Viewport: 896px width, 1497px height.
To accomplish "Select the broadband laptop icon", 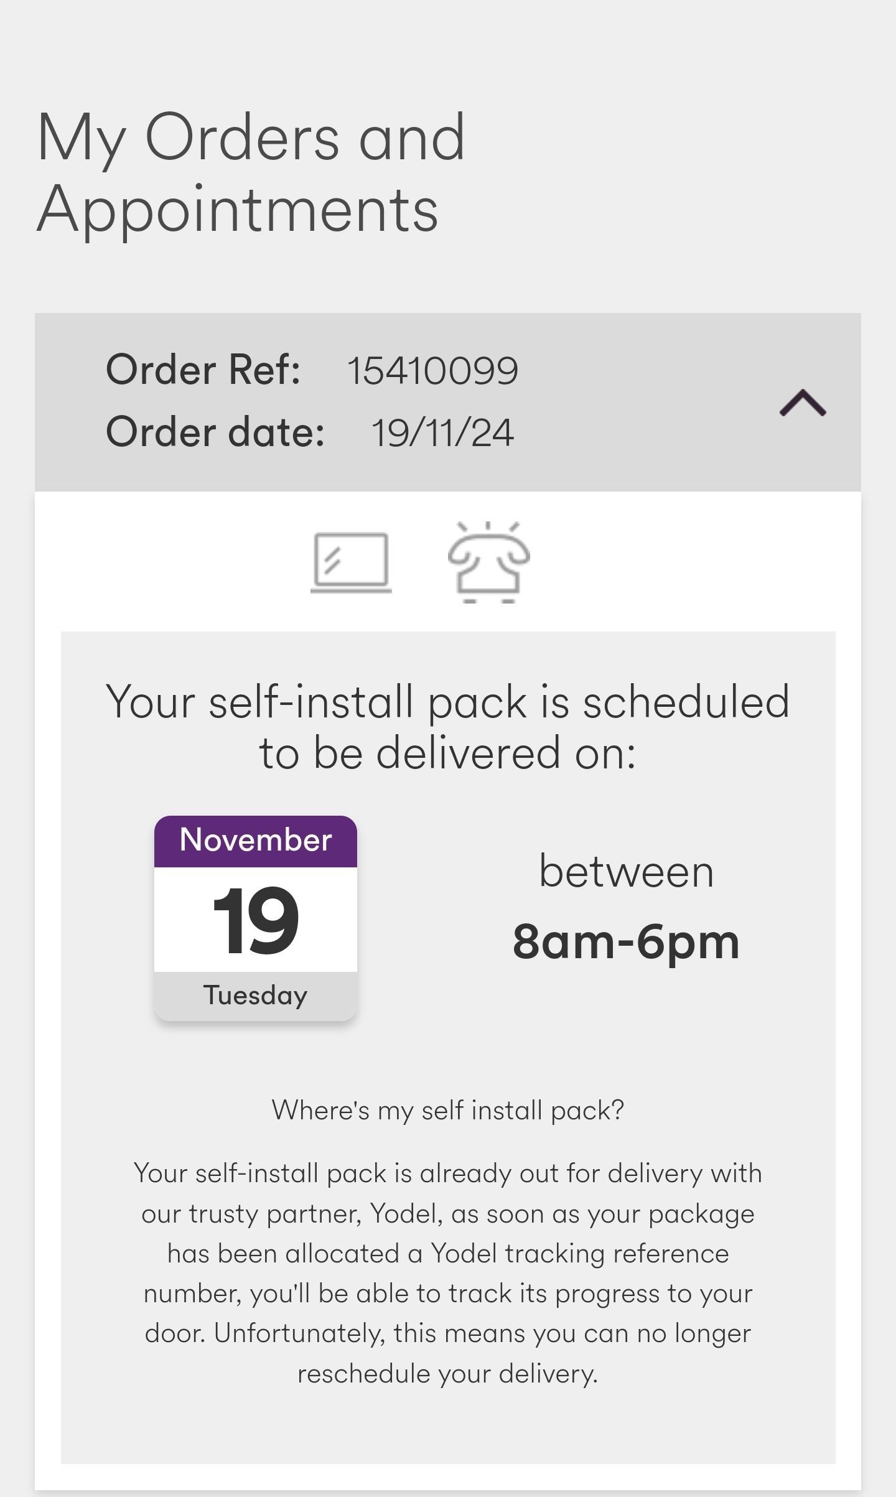I will coord(351,562).
